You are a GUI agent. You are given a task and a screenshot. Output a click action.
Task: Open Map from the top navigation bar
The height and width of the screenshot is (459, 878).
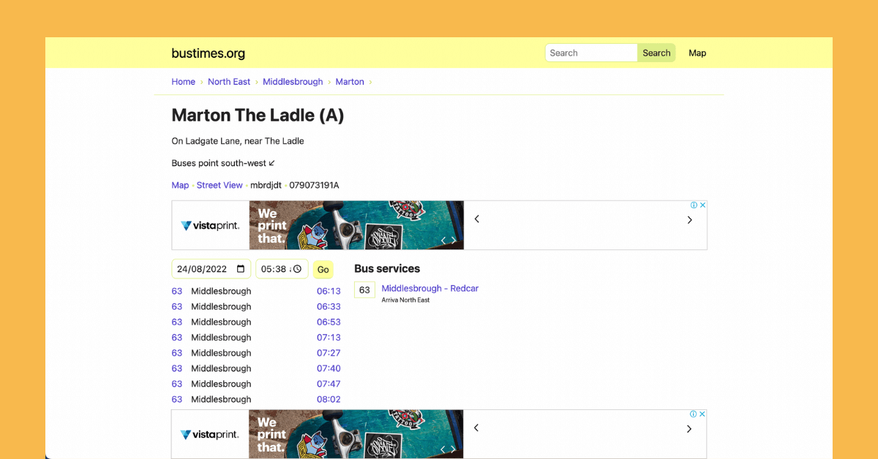697,52
